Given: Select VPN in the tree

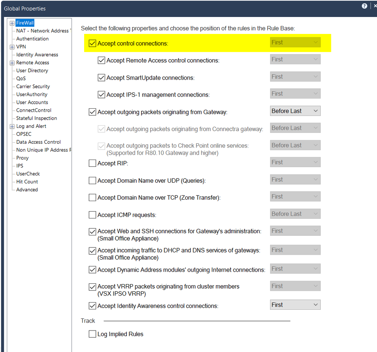Looking at the screenshot, I should coord(21,47).
